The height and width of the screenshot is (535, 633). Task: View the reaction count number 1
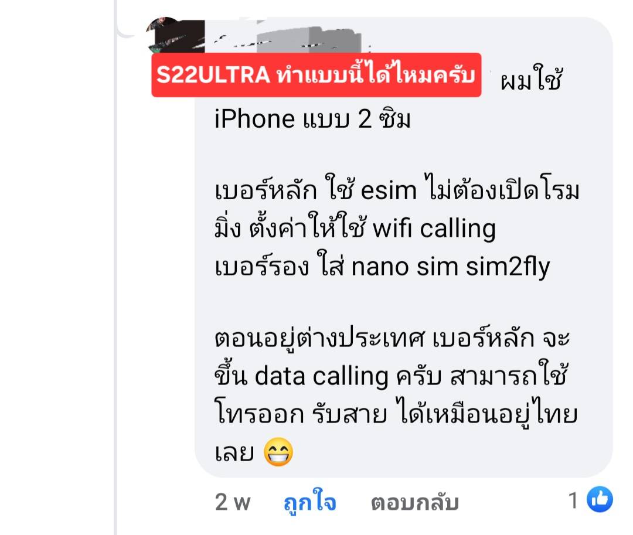573,500
